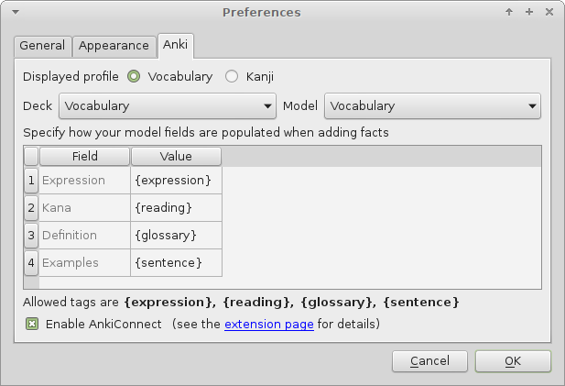Disable the Enable AnkiConnect checkbox

pos(32,324)
